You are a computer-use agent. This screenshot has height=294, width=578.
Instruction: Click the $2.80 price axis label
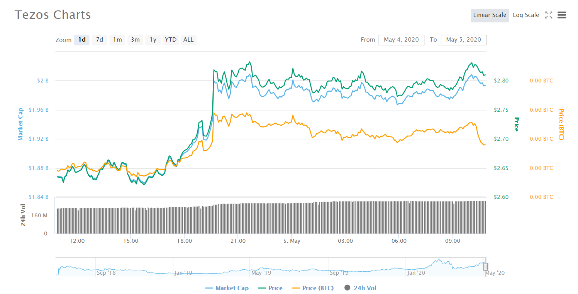[501, 81]
